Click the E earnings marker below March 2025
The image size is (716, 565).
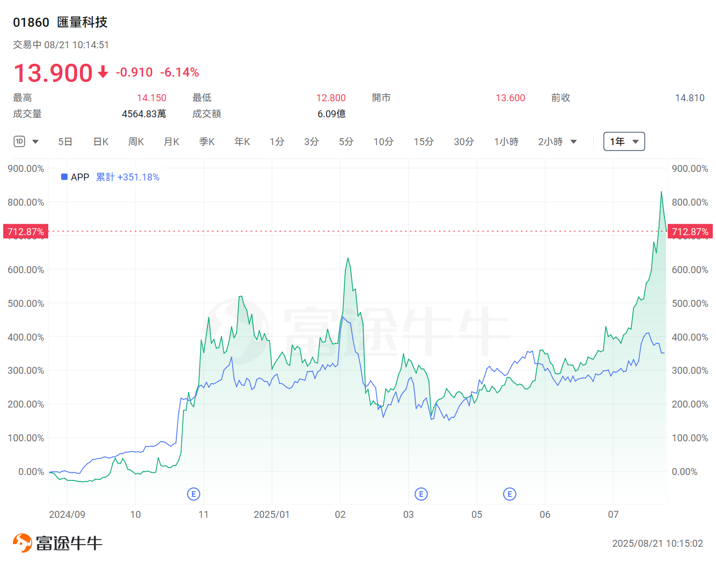(x=422, y=494)
